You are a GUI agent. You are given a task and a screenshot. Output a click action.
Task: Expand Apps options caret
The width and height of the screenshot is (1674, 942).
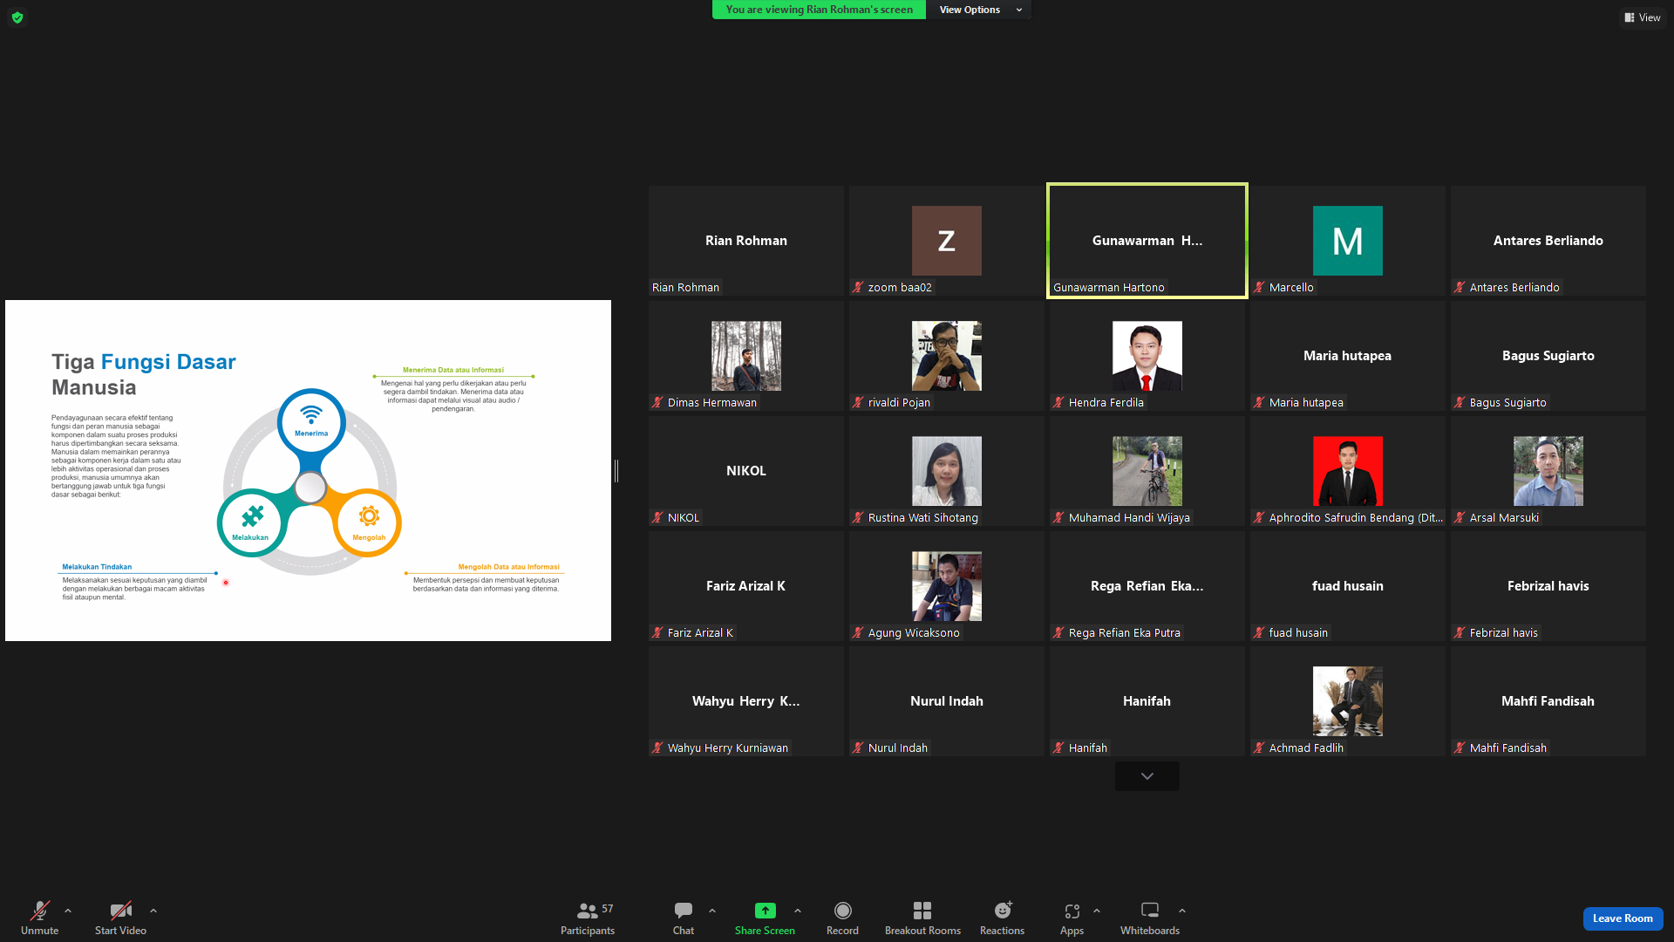(1097, 911)
